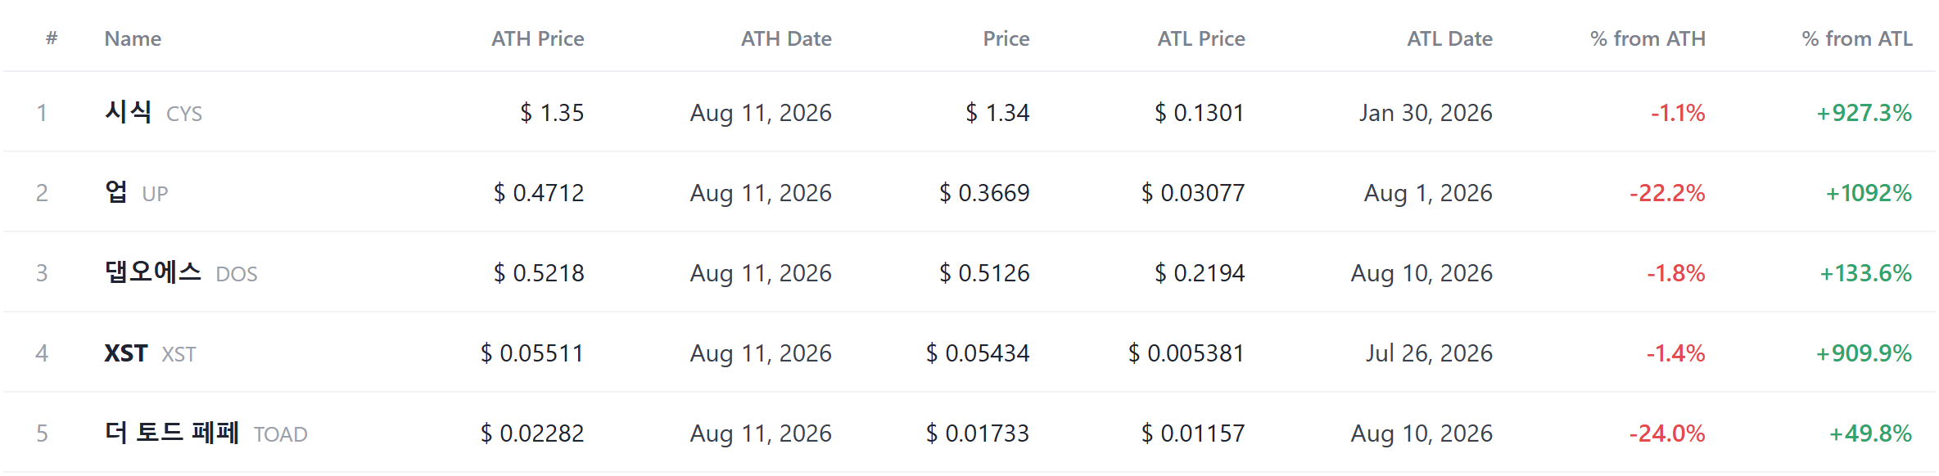
Task: Click the +1092% value in UP row
Action: pyautogui.click(x=1869, y=193)
